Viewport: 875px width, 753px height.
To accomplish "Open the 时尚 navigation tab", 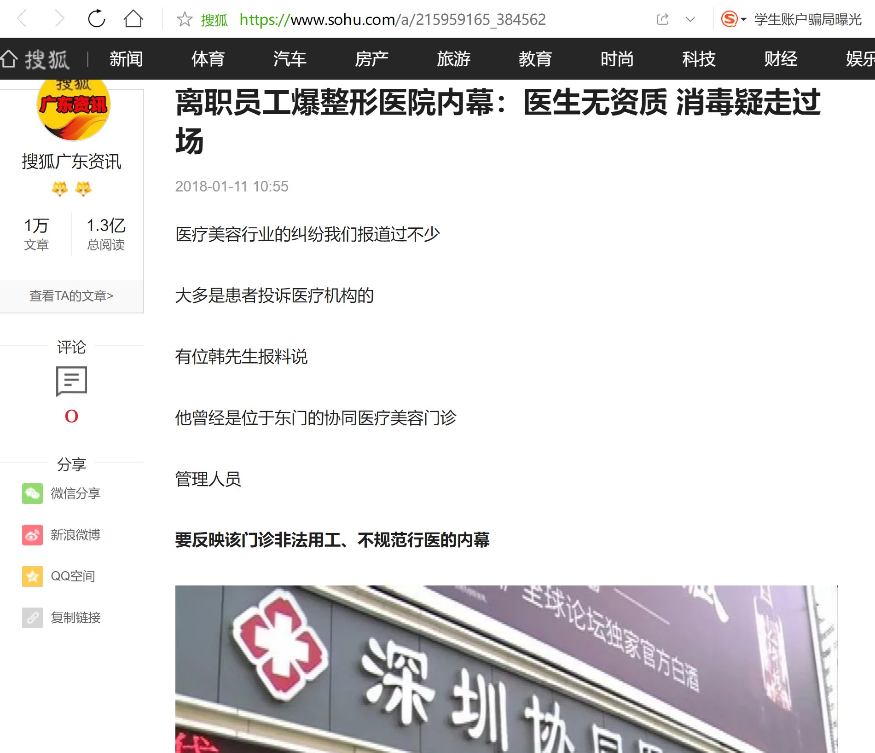I will [617, 59].
